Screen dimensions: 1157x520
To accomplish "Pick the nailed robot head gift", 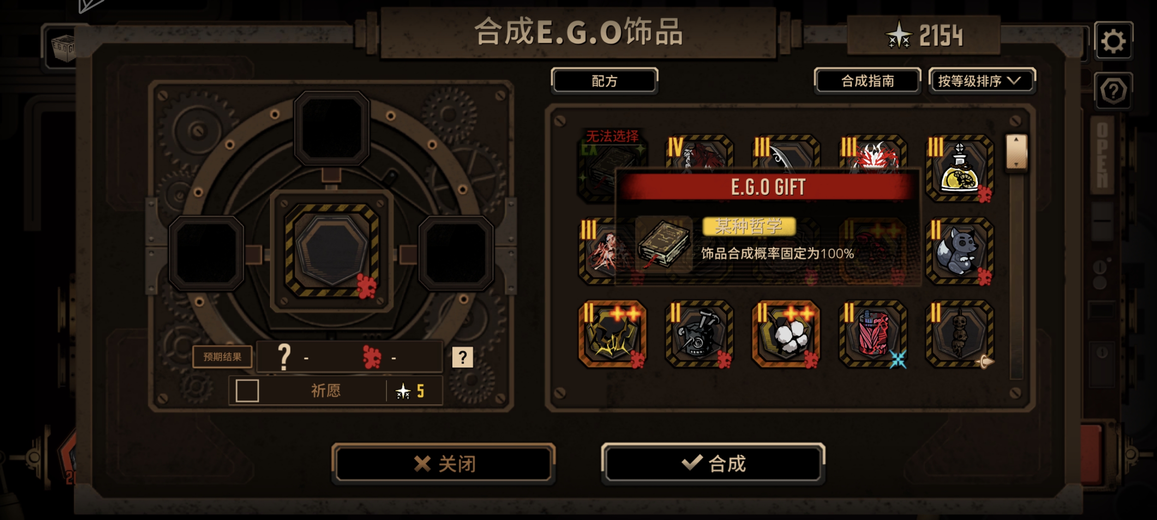I will tap(699, 334).
